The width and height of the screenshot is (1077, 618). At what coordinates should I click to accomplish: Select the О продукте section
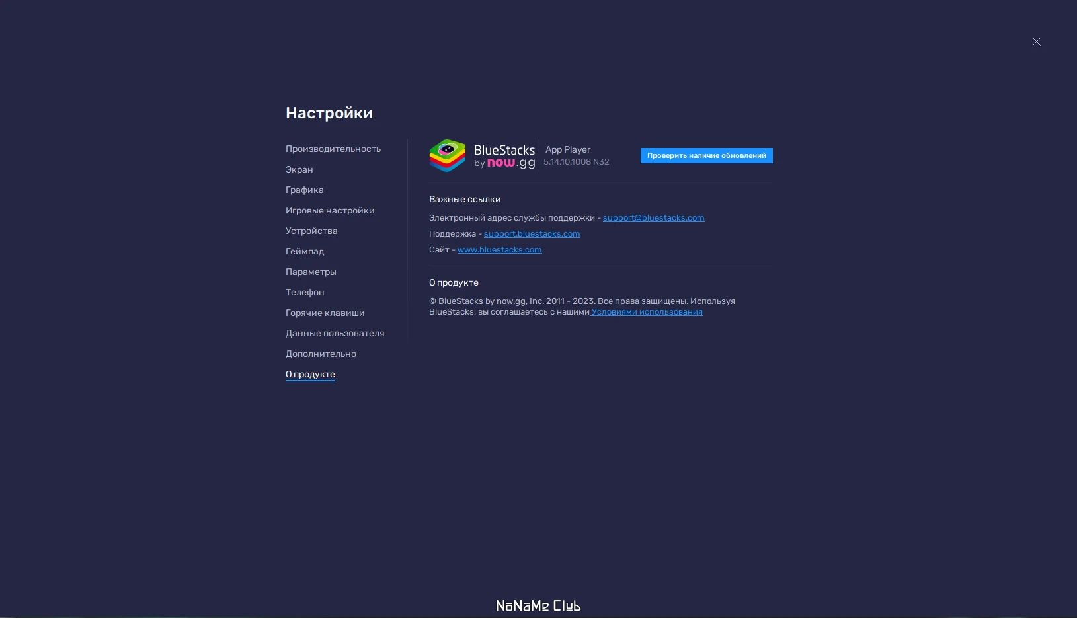(310, 374)
